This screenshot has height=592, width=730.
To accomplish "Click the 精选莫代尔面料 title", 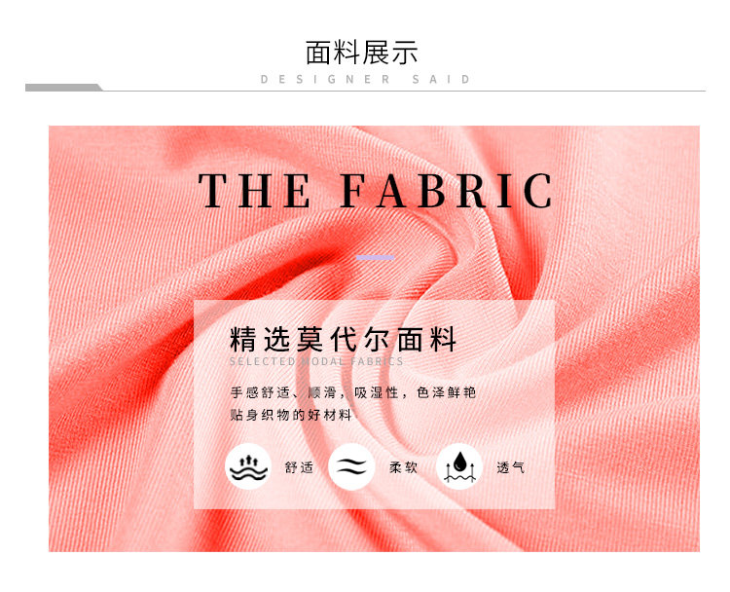I will 344,339.
